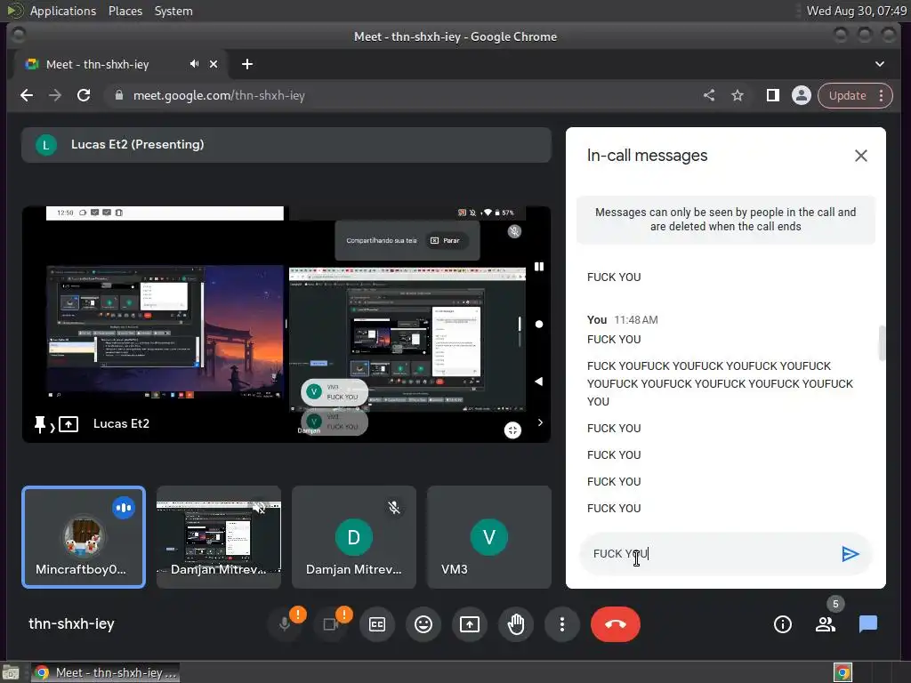
Task: Go forward in Chrome
Action: pos(55,95)
